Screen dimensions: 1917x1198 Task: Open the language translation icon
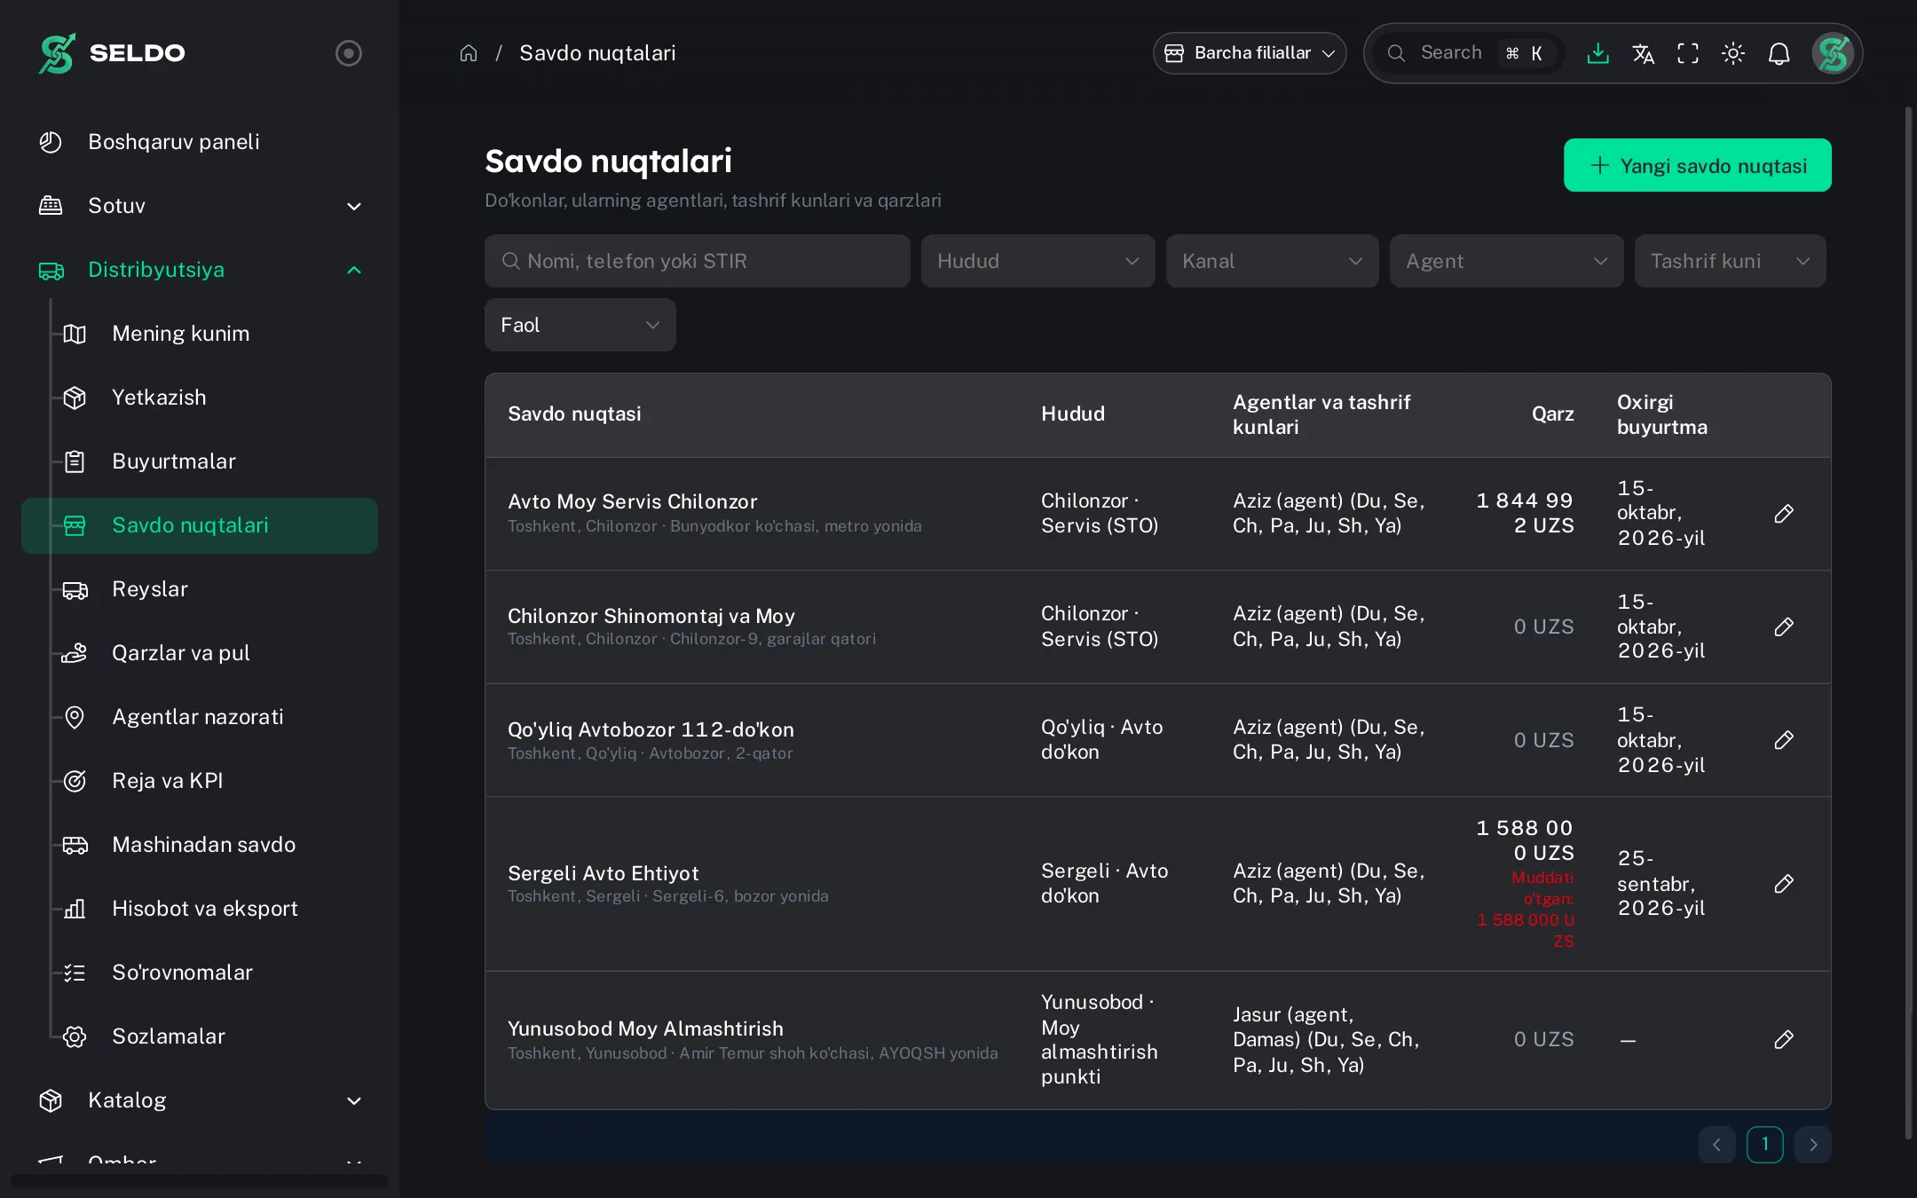click(x=1643, y=53)
